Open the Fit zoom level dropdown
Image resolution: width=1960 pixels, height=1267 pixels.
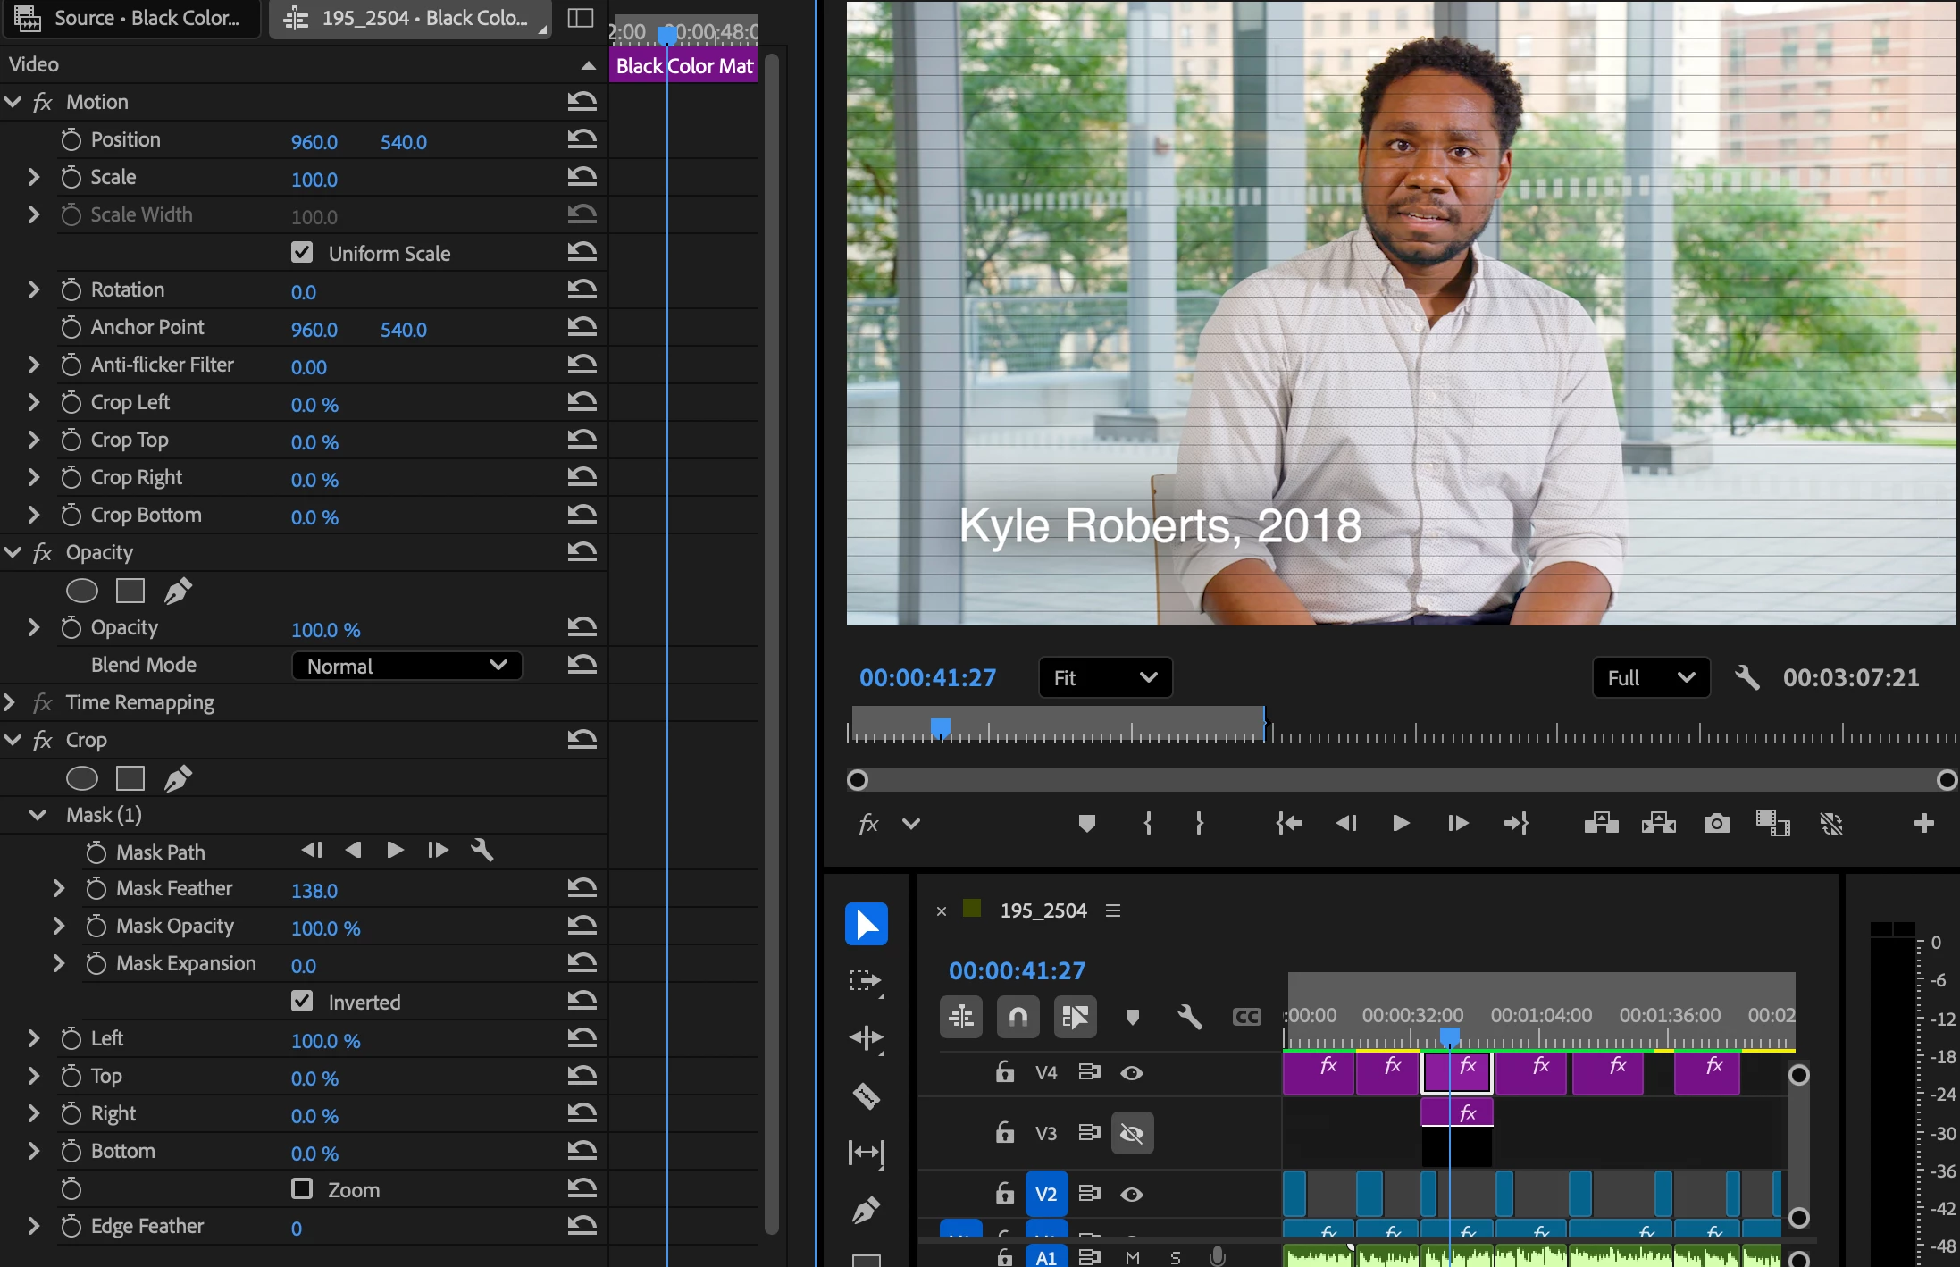click(1104, 677)
